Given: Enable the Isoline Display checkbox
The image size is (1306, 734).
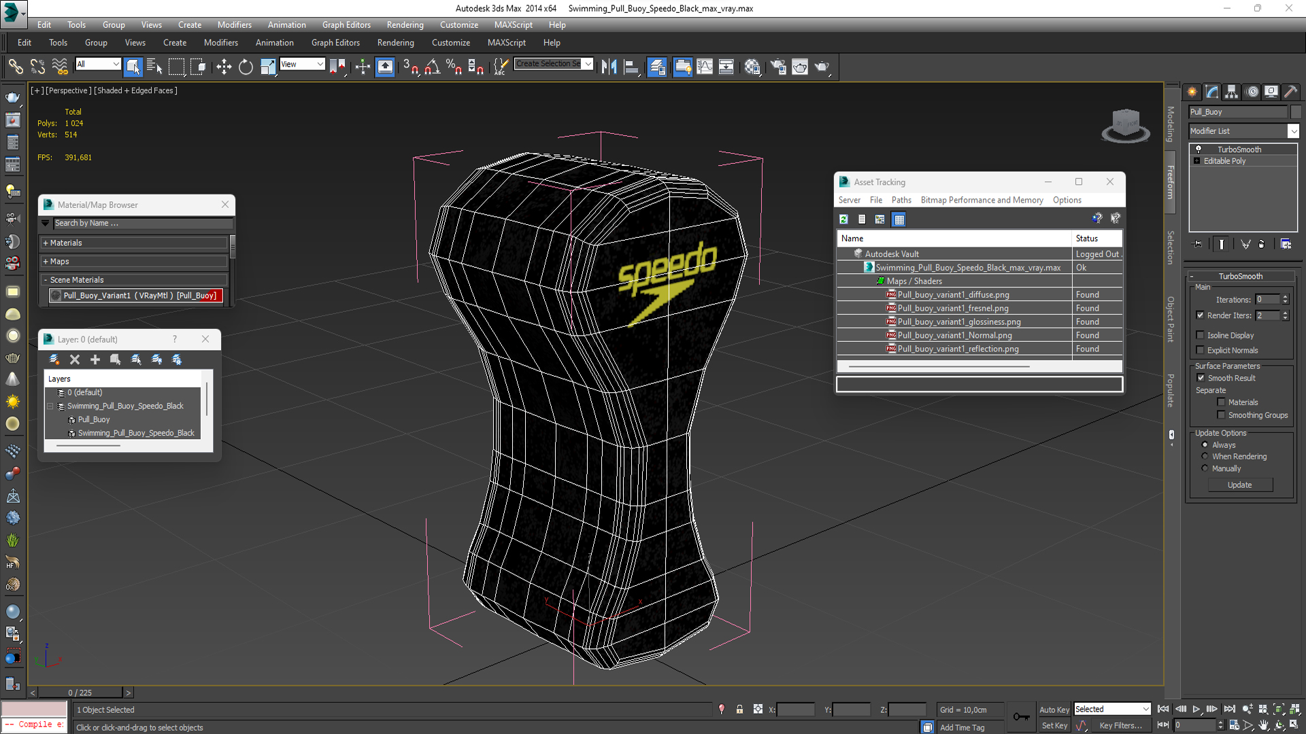Looking at the screenshot, I should coord(1201,335).
